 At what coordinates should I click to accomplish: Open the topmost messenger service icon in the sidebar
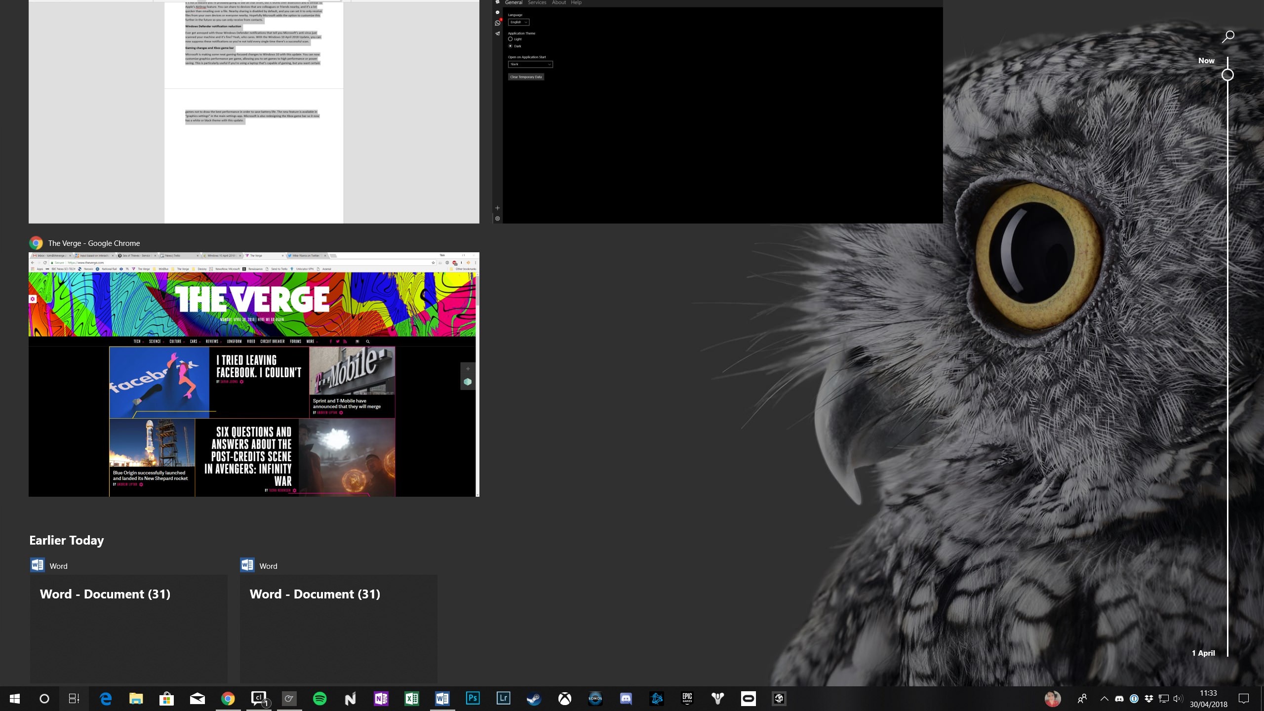497,12
